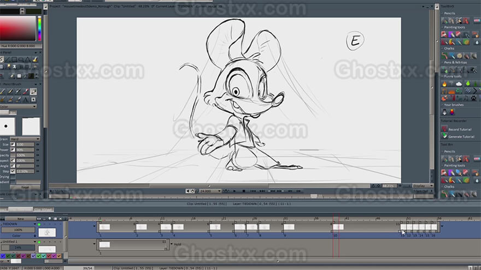
Task: Click page 1 button in status bar
Action: coord(471,268)
